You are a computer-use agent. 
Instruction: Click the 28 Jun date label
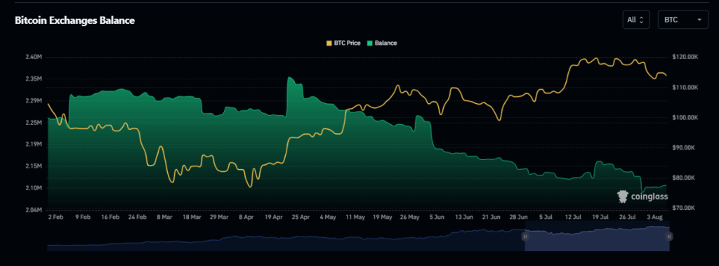[518, 217]
